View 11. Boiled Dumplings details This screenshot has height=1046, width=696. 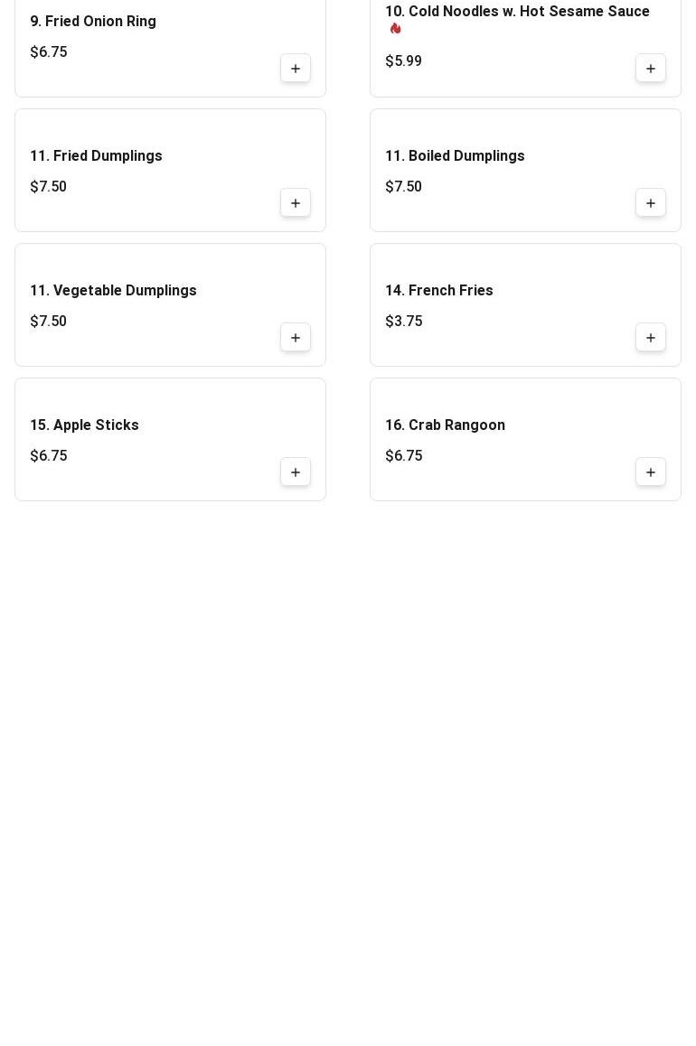tap(455, 156)
